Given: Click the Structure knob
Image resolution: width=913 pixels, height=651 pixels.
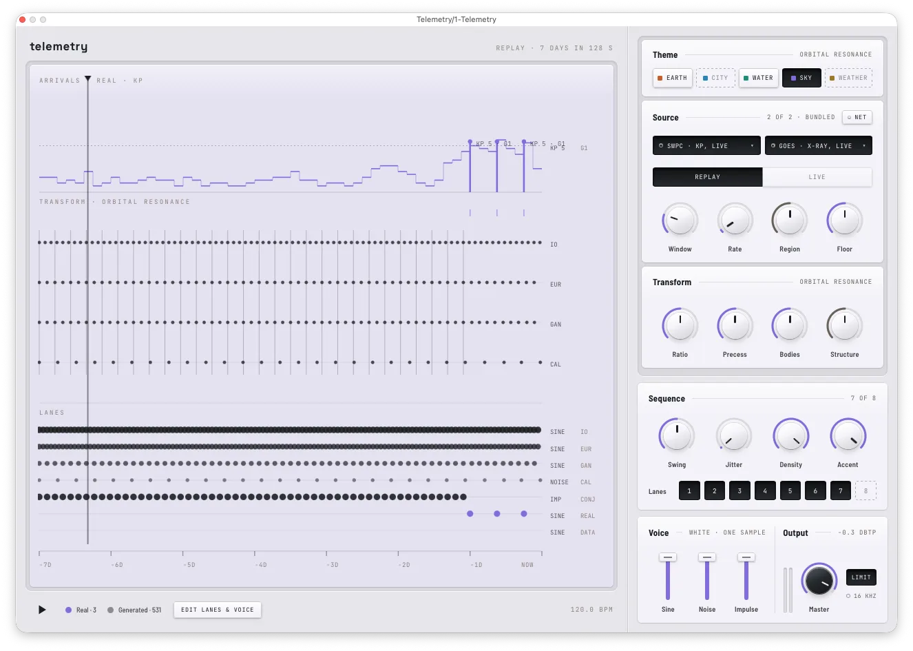Looking at the screenshot, I should click(x=845, y=325).
